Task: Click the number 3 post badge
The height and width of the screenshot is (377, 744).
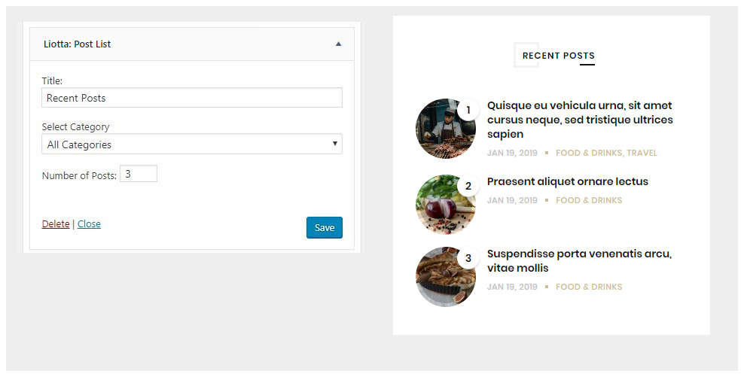Action: (x=468, y=258)
